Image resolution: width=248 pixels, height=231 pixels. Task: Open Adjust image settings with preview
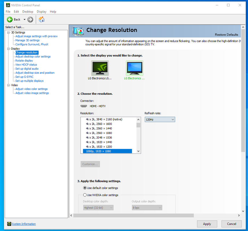coord(37,36)
